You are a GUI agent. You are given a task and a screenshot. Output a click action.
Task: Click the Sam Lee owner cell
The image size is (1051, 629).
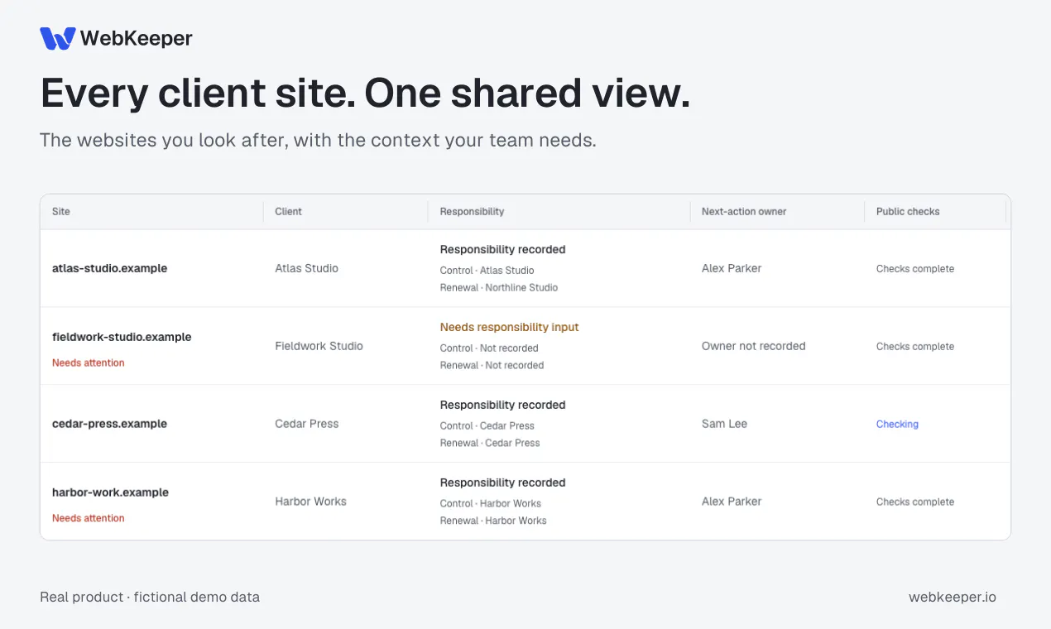[724, 424]
